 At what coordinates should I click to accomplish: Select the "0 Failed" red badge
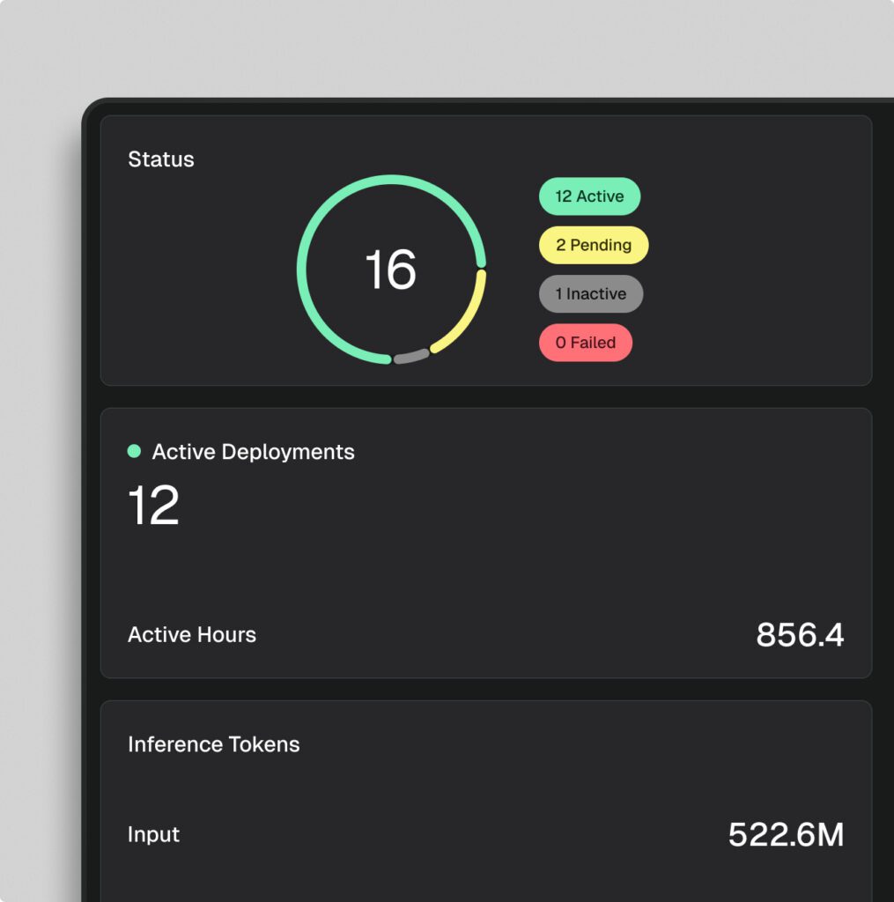coord(585,343)
